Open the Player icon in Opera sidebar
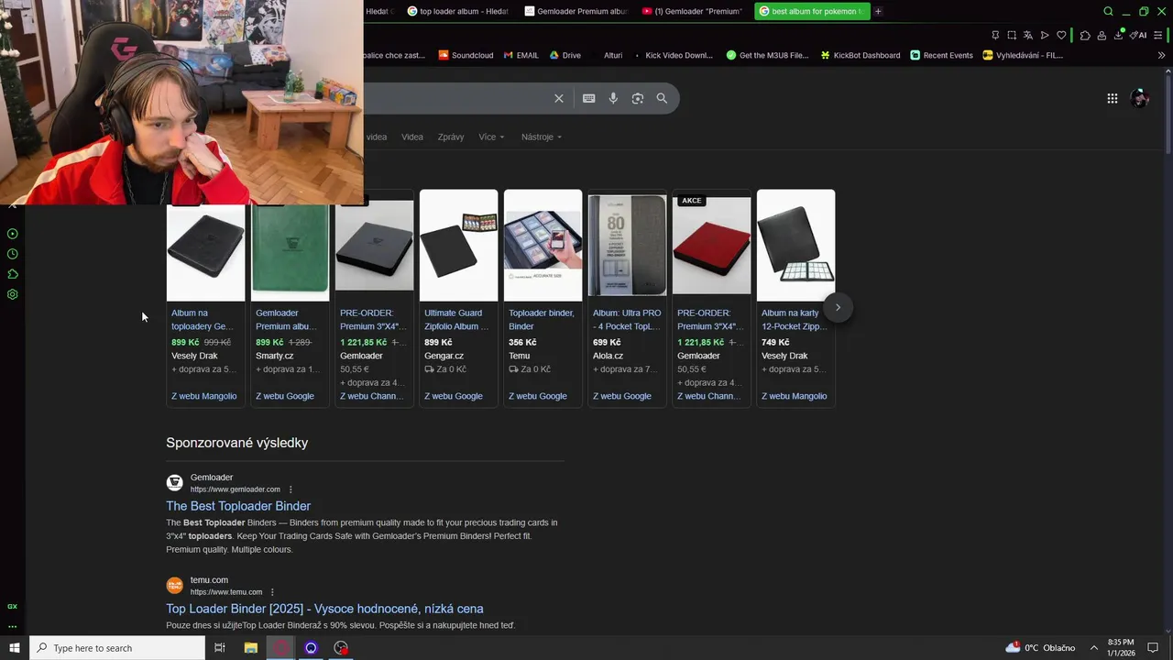The image size is (1173, 660). point(13,234)
